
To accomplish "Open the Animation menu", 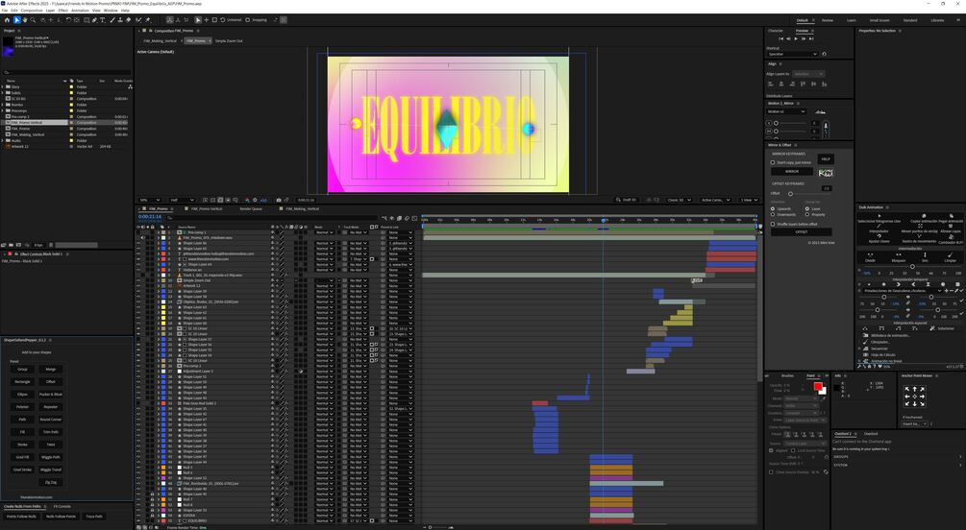I will (80, 11).
